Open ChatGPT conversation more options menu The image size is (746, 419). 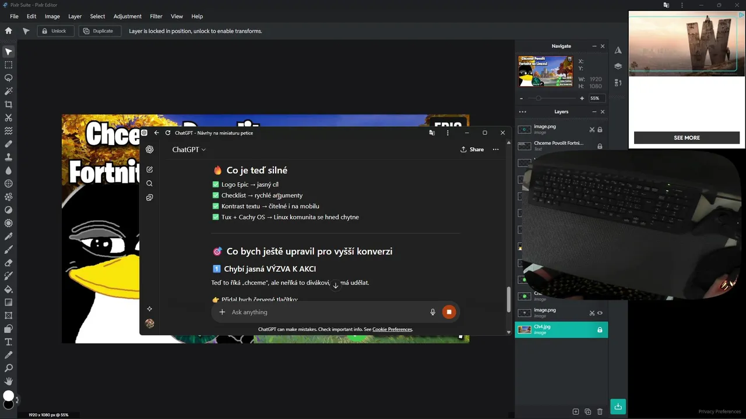tap(495, 150)
